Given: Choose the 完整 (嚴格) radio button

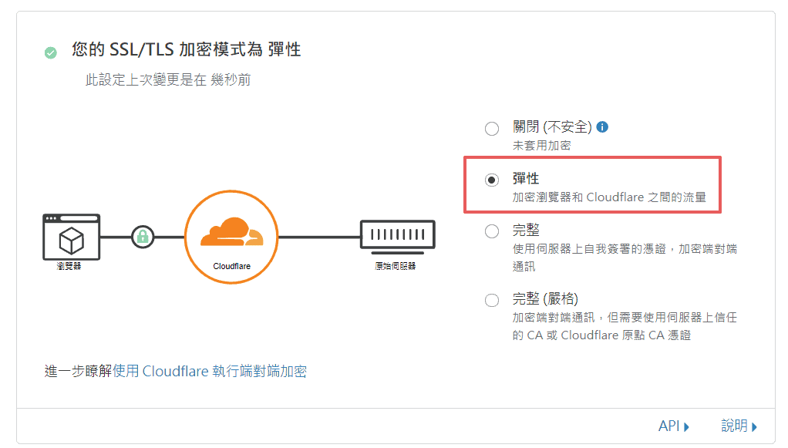Looking at the screenshot, I should pos(491,300).
